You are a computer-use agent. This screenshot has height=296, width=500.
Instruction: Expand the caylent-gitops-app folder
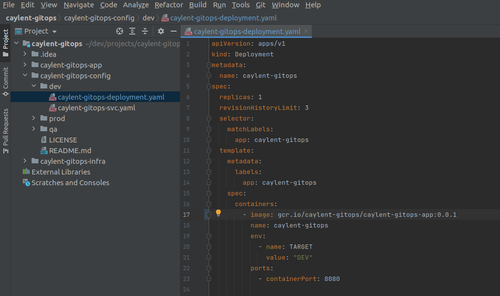pos(25,65)
